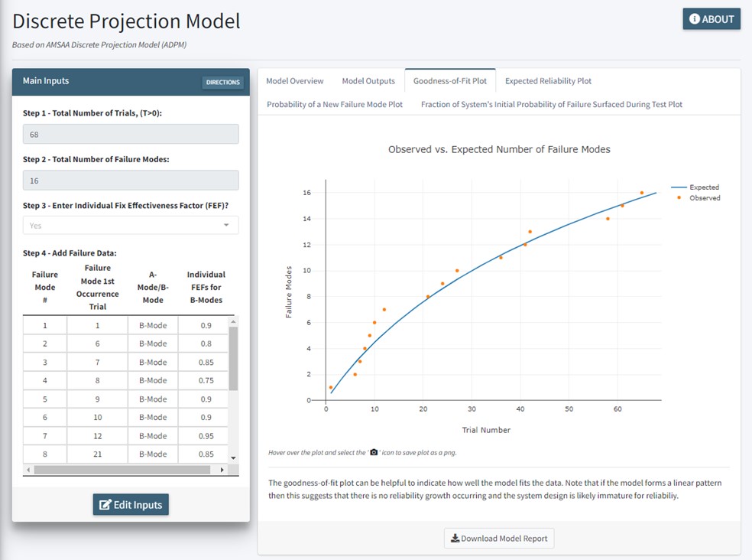This screenshot has width=752, height=560.
Task: Click the info icon in ABOUT button
Action: 694,19
